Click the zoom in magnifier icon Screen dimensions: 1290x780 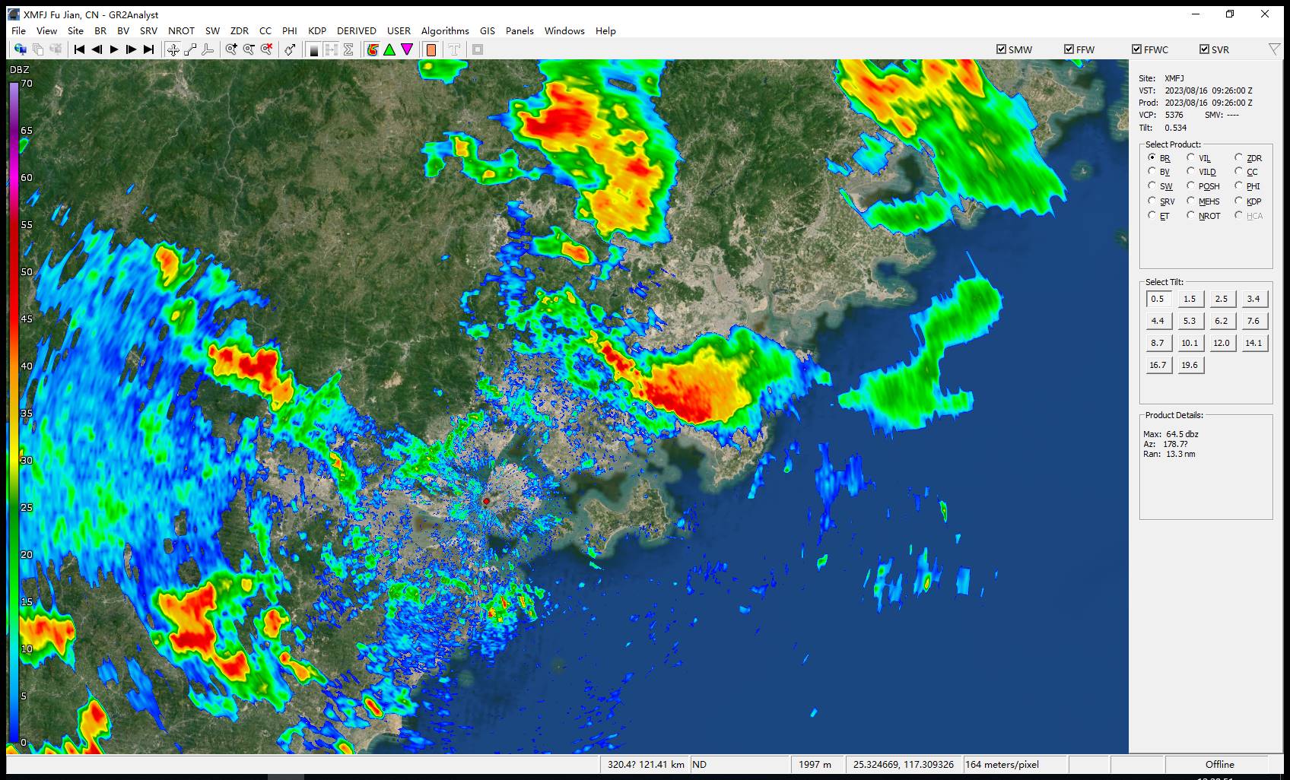point(231,49)
